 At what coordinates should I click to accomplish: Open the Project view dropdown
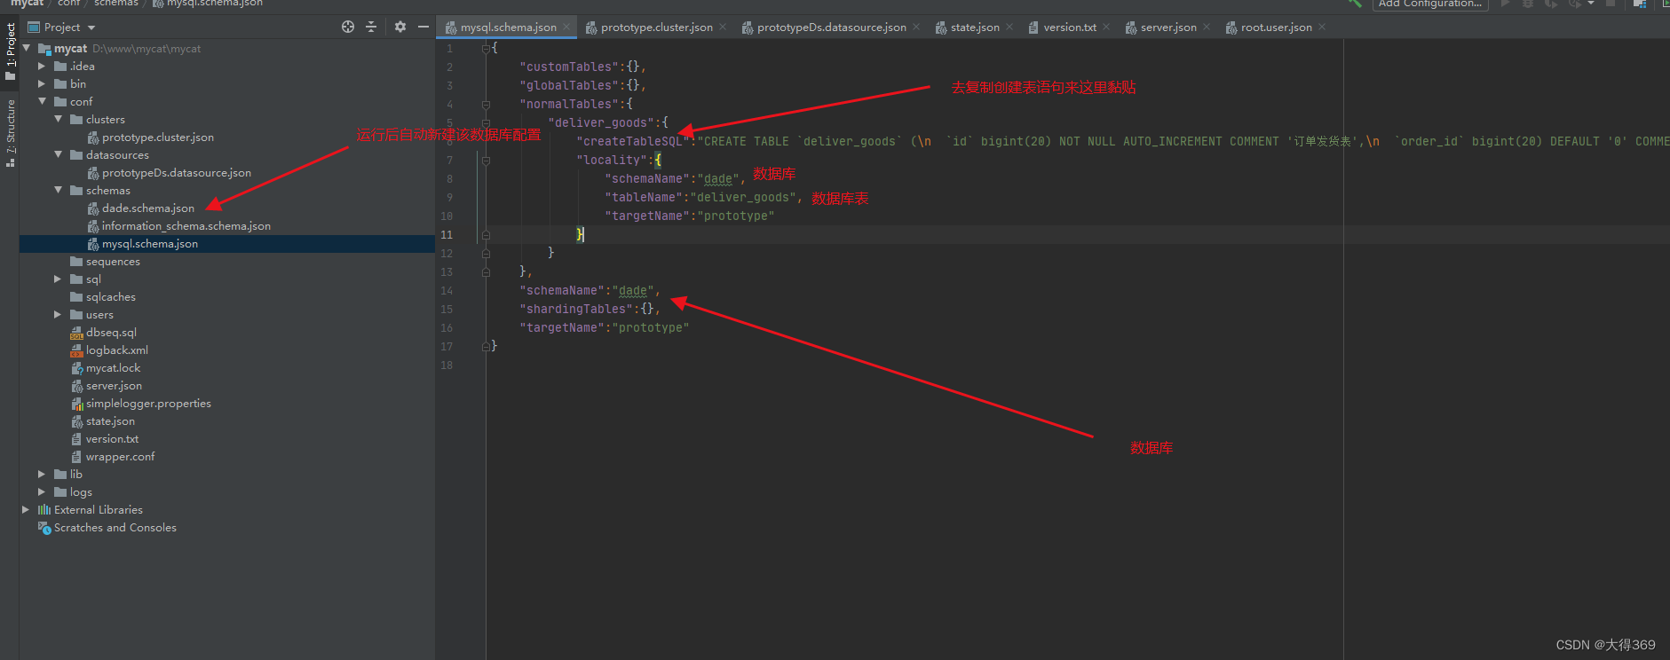tap(91, 27)
